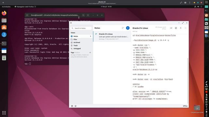
Task: Open the three-dot note options button
Action: tap(185, 28)
